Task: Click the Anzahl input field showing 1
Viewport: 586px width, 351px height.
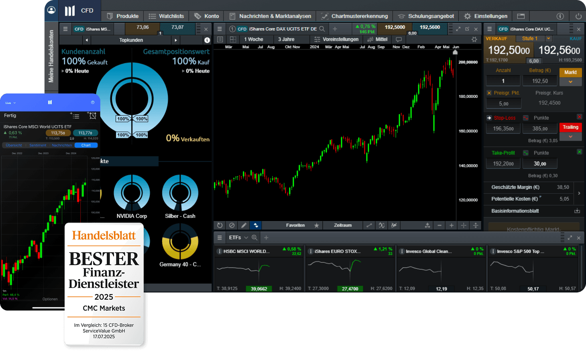Action: point(503,81)
